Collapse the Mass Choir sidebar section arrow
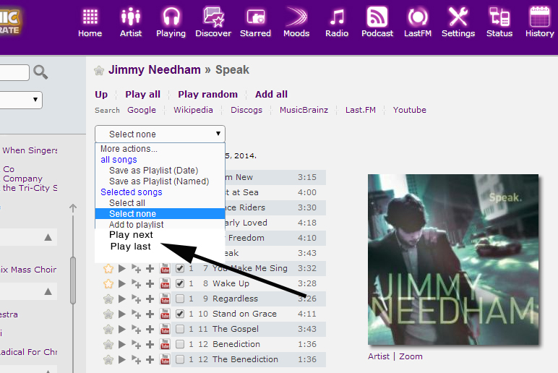This screenshot has width=558, height=373. coord(48,237)
